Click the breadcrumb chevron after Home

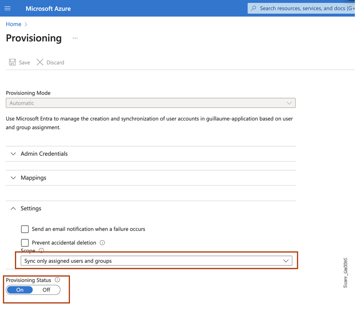tap(26, 24)
